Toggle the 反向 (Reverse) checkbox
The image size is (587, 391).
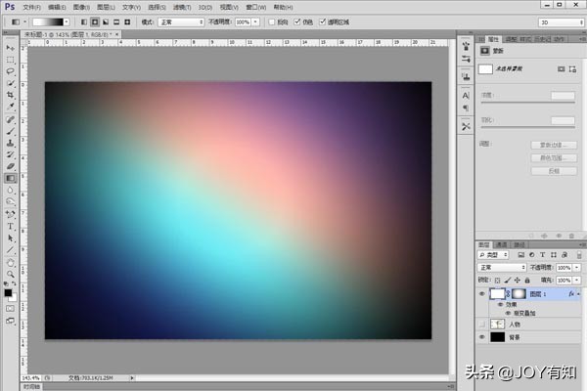tap(270, 21)
